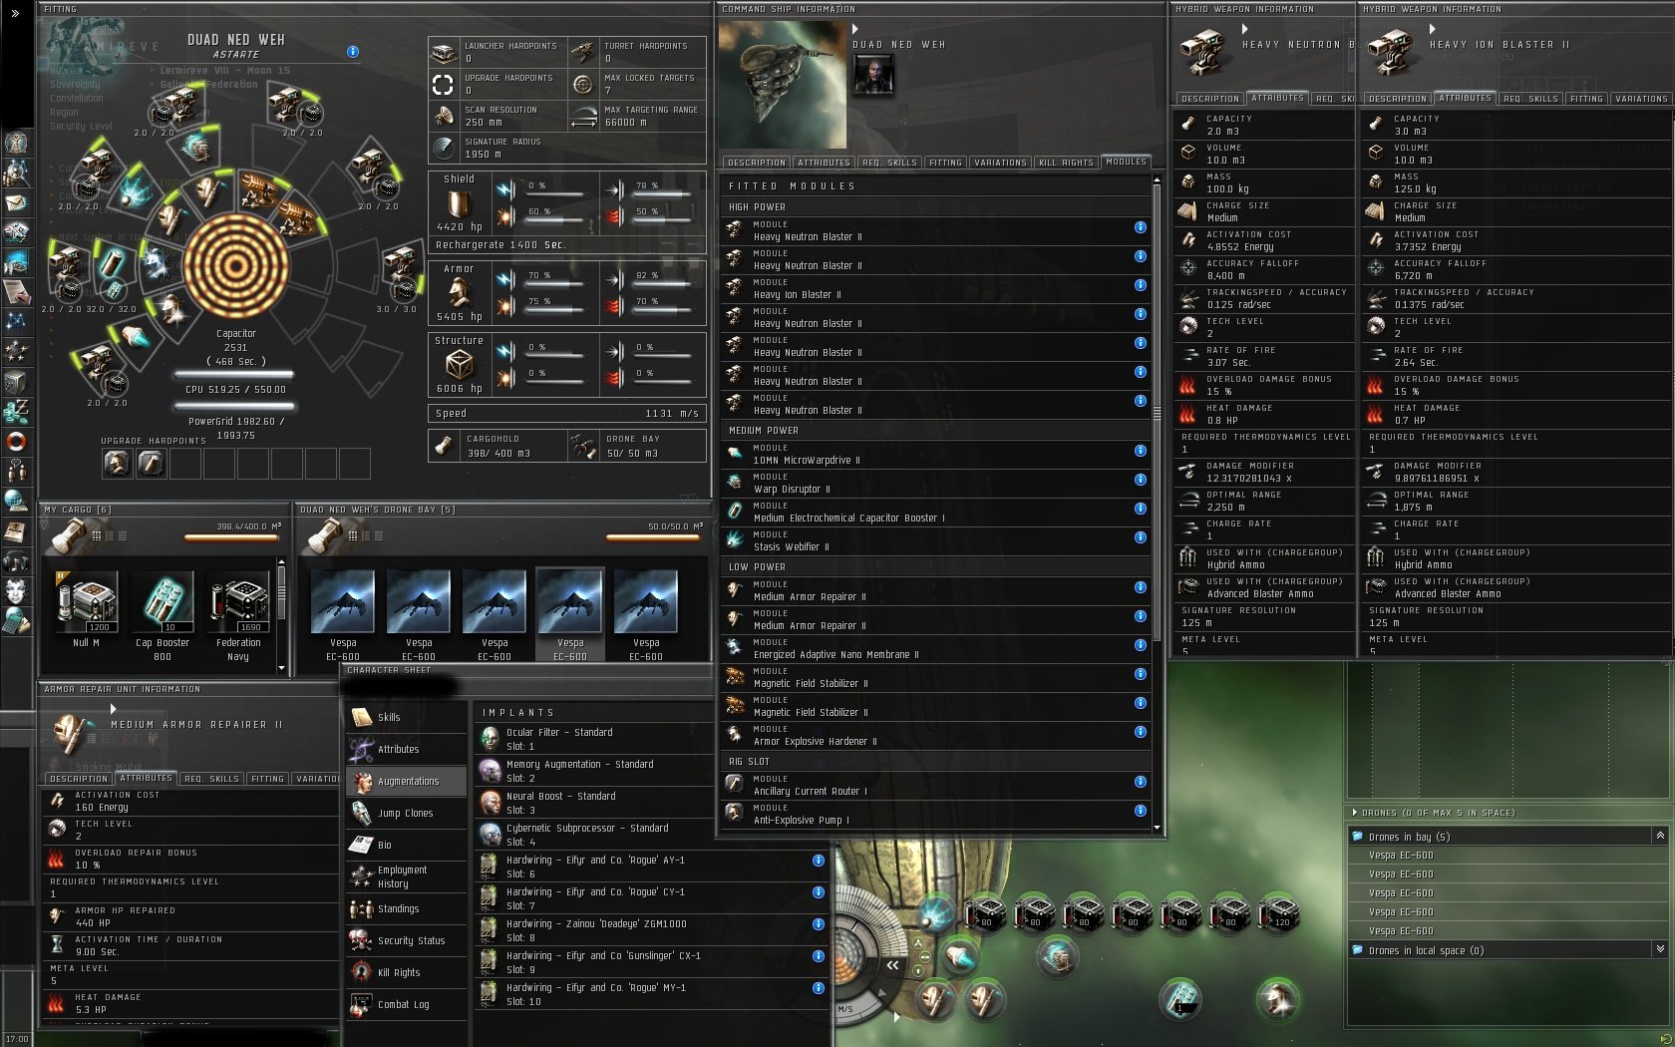Open the Heavy Ion Blaster II window menu triangle

(1432, 29)
